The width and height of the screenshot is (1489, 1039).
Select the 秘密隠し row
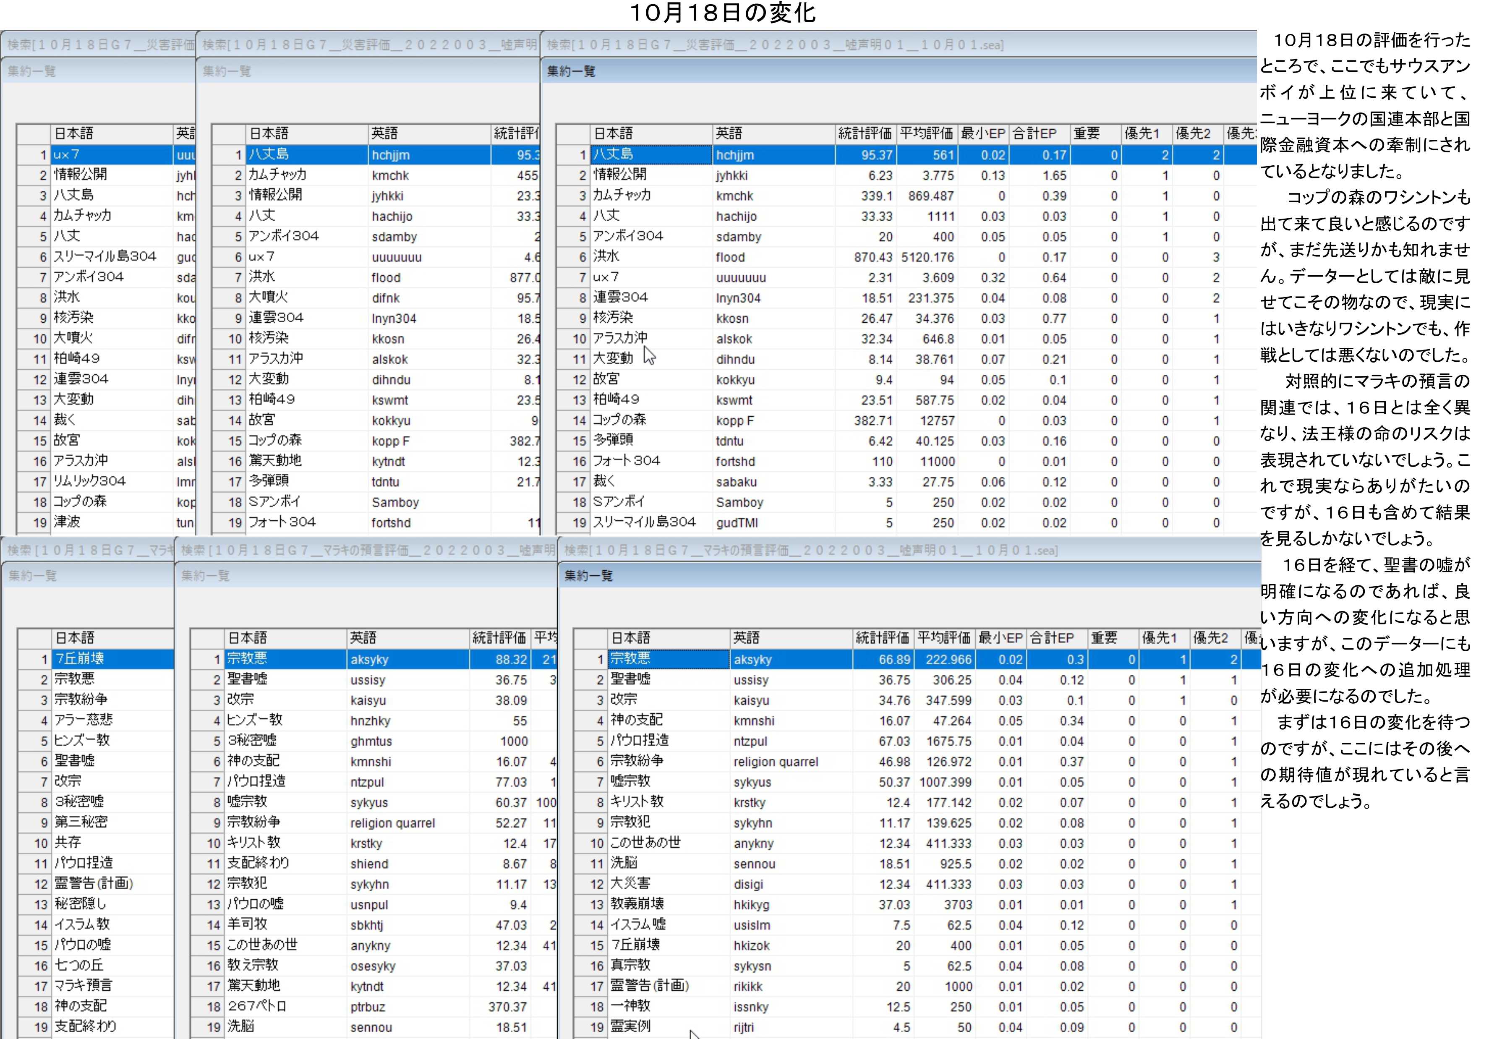coord(81,904)
